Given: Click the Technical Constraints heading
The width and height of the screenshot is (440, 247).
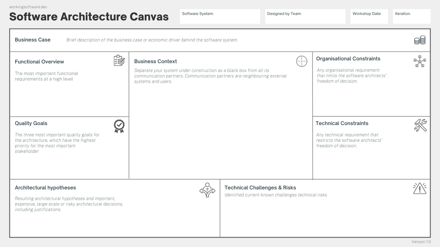Looking at the screenshot, I should (342, 123).
